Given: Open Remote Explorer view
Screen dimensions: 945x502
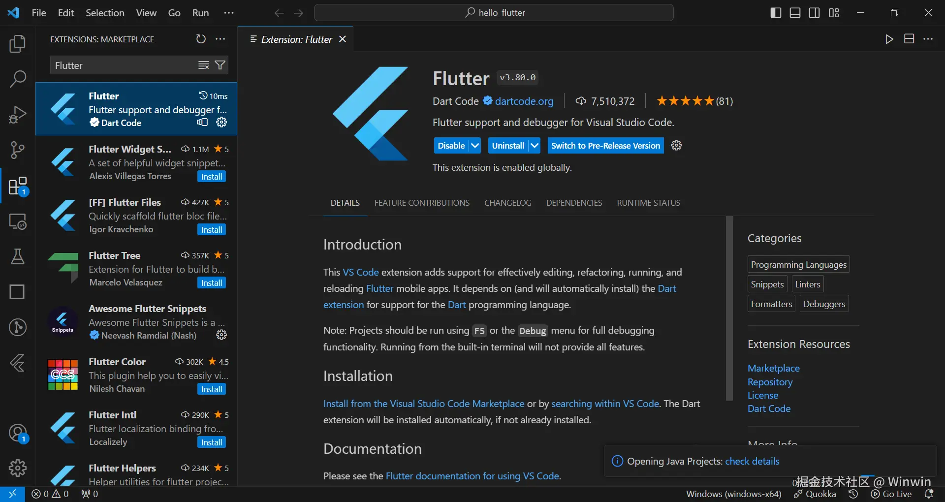Looking at the screenshot, I should 18,221.
